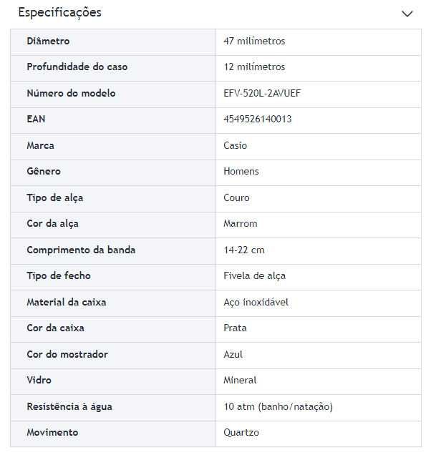Select the 47 milímetros value
This screenshot has width=436, height=455.
coord(254,41)
